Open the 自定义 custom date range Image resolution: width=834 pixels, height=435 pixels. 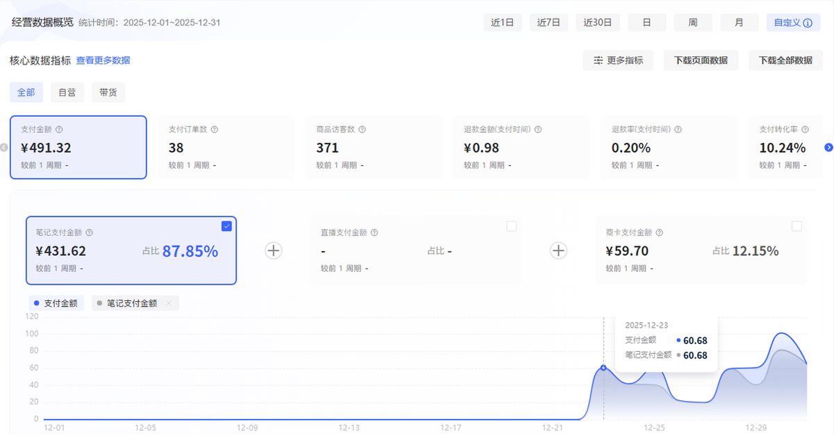click(793, 22)
